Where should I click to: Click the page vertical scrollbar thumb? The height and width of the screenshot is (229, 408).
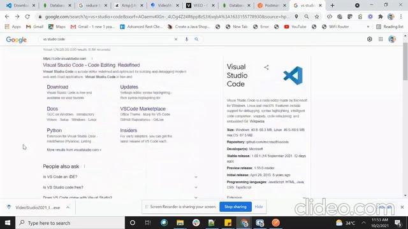[x=405, y=62]
